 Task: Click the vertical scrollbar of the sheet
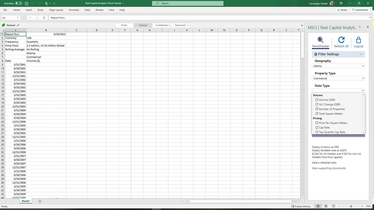tap(302, 45)
